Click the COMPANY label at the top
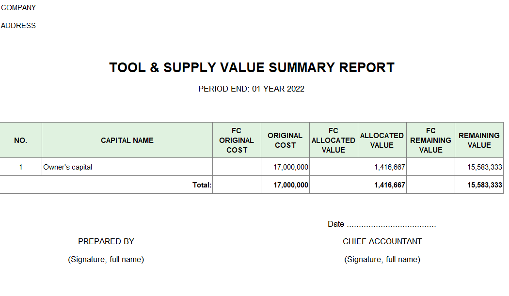The image size is (509, 296). (18, 8)
